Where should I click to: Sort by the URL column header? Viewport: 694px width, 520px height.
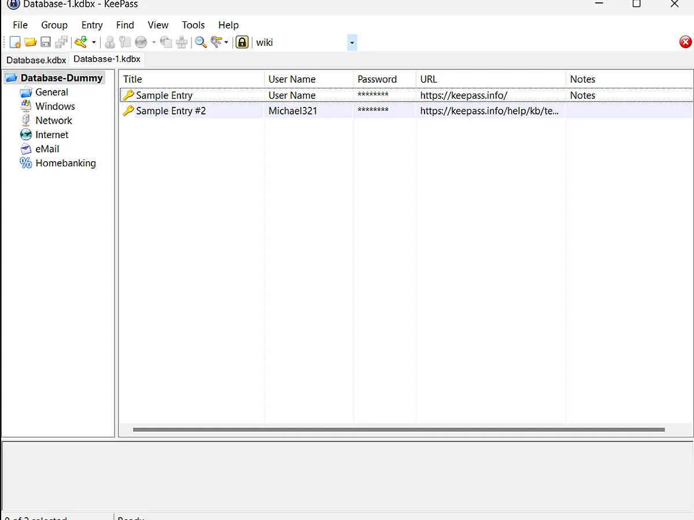(x=491, y=79)
